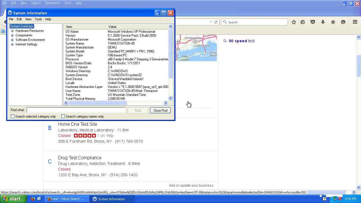361x203 pixels.
Task: Click the Firefox page vertical scrollbar thumb
Action: 359,66
